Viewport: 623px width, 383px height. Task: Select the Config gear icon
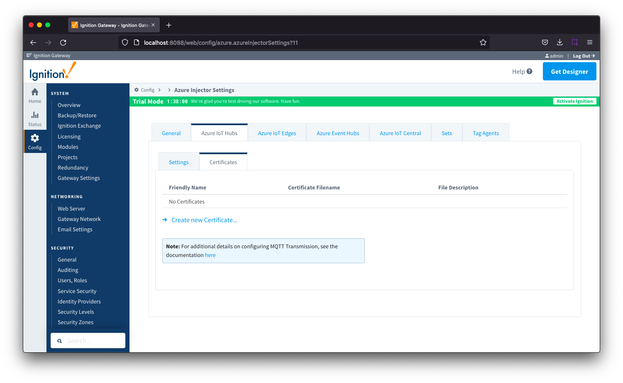(x=35, y=138)
